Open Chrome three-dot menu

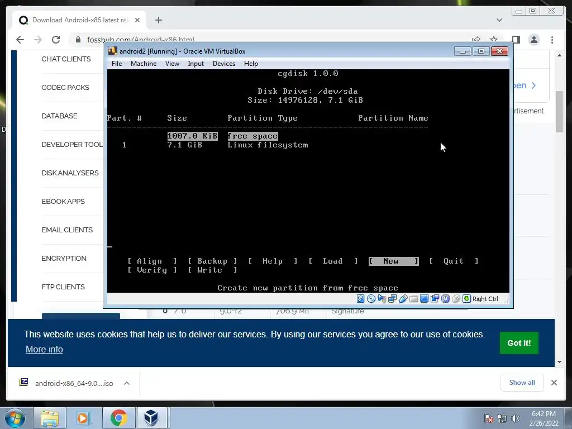point(552,40)
